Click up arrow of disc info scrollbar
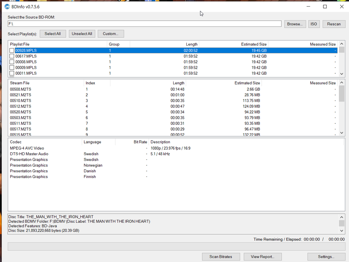 pos(342,217)
